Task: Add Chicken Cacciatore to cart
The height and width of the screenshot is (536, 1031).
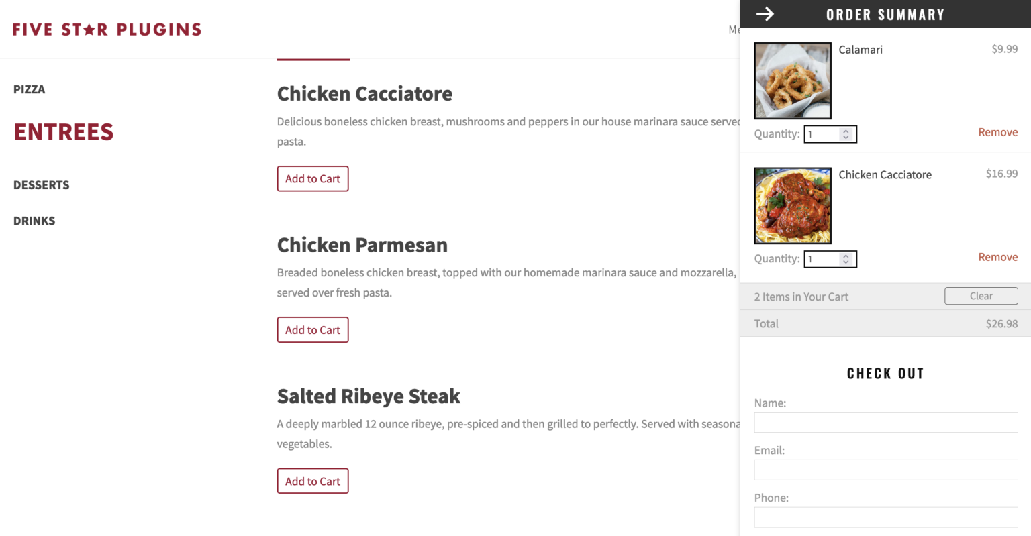Action: pos(313,178)
